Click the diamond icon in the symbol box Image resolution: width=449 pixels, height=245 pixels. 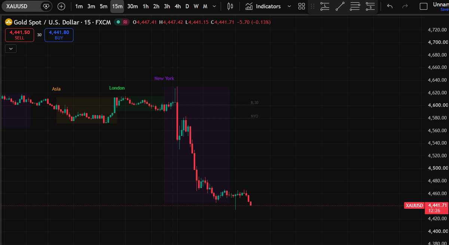coord(46,6)
